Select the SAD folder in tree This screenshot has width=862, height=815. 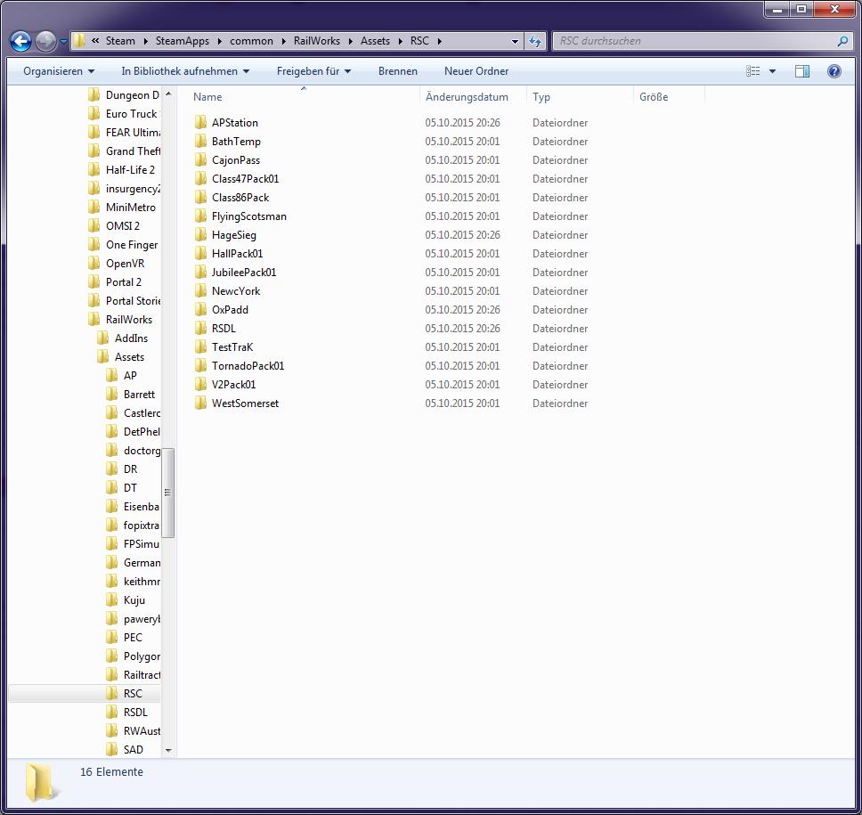point(133,750)
